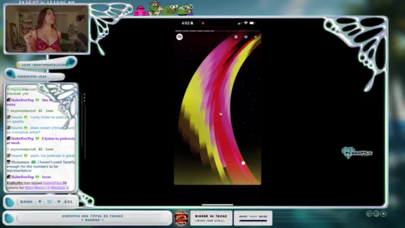Click the streamer webcam feed
This screenshot has height=228, width=405.
[47, 29]
